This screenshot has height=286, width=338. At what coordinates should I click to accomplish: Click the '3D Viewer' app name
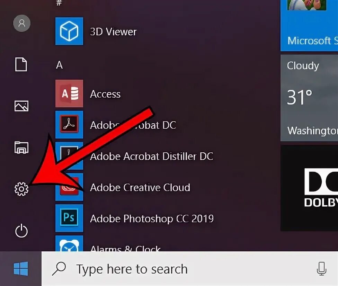click(113, 32)
